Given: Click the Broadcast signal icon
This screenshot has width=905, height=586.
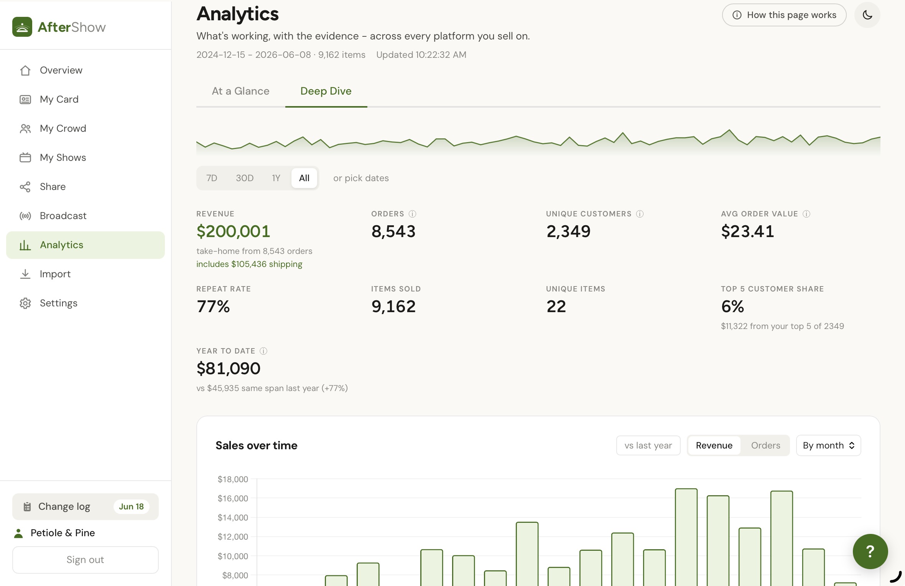Looking at the screenshot, I should point(25,216).
